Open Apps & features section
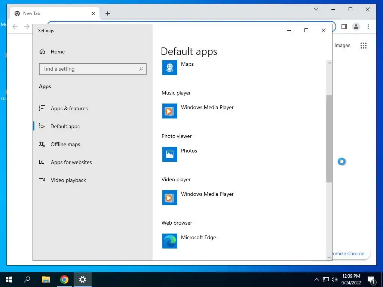 (x=69, y=108)
